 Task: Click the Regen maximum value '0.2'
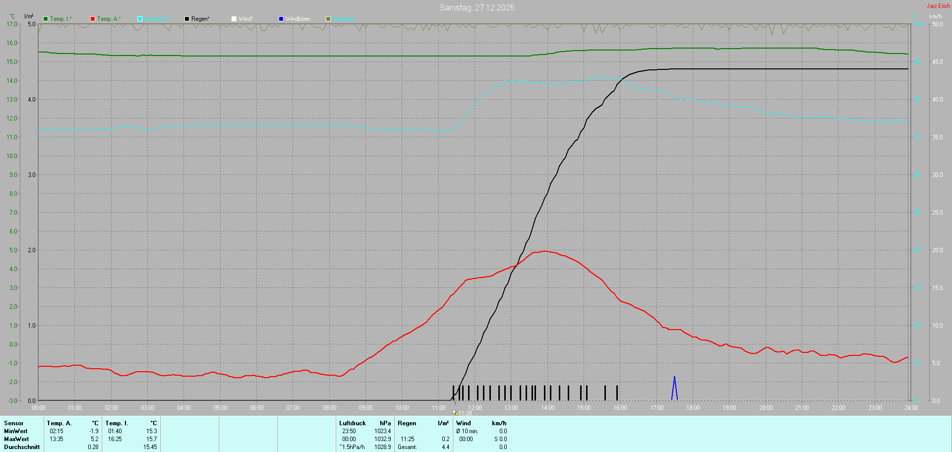click(446, 439)
